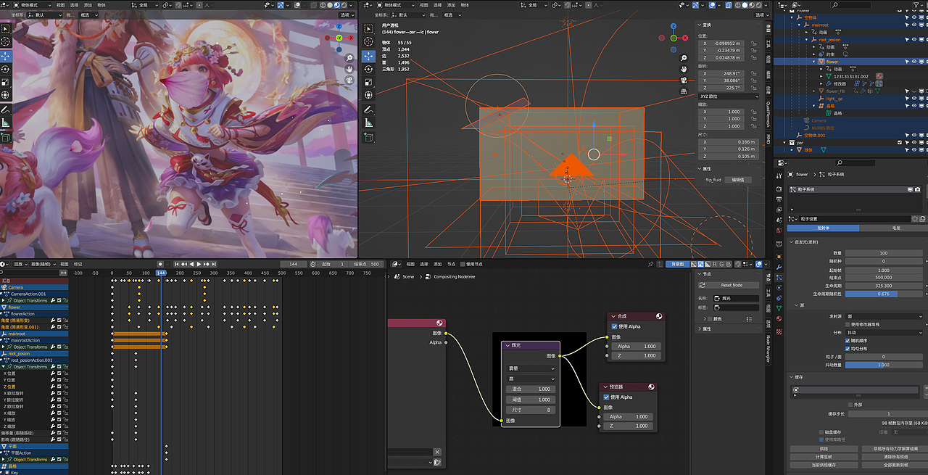Open the 发射源 面 dropdown
This screenshot has width=928, height=475.
(884, 316)
